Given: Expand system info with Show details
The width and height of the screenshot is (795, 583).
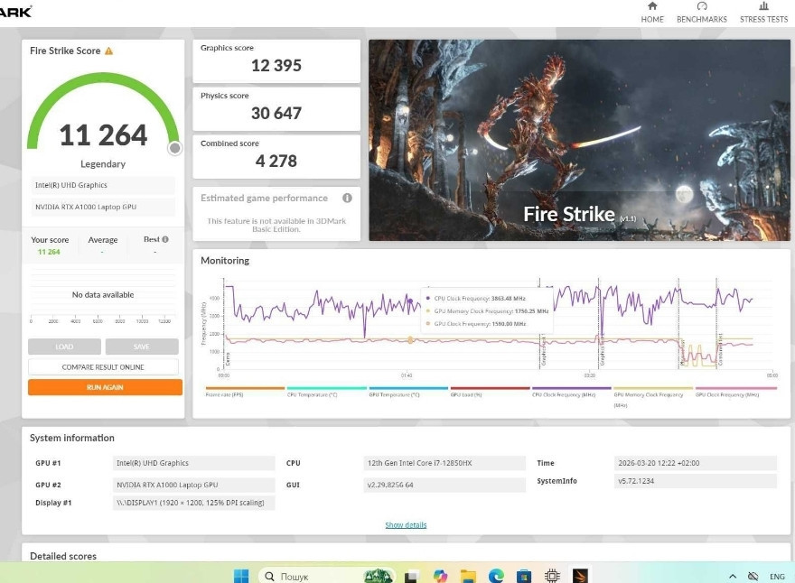Looking at the screenshot, I should pos(406,525).
